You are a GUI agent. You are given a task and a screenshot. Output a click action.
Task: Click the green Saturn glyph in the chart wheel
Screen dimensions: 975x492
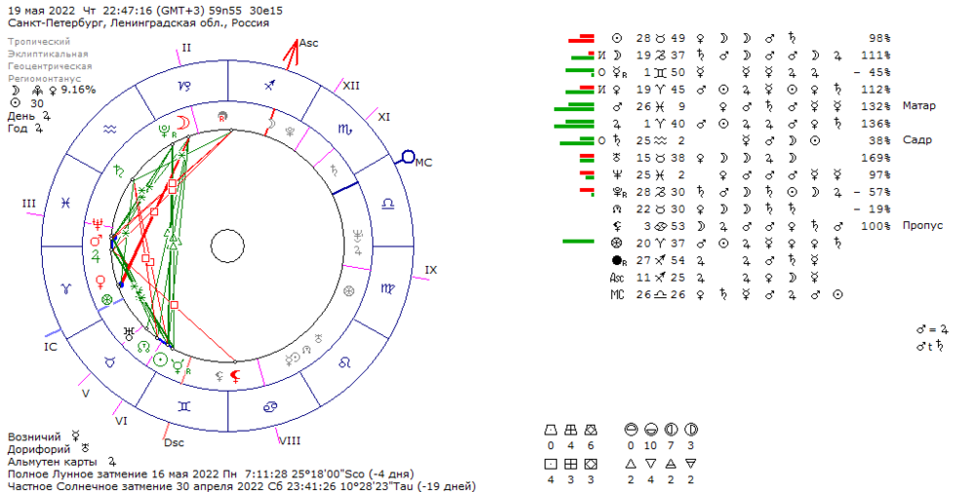[120, 170]
